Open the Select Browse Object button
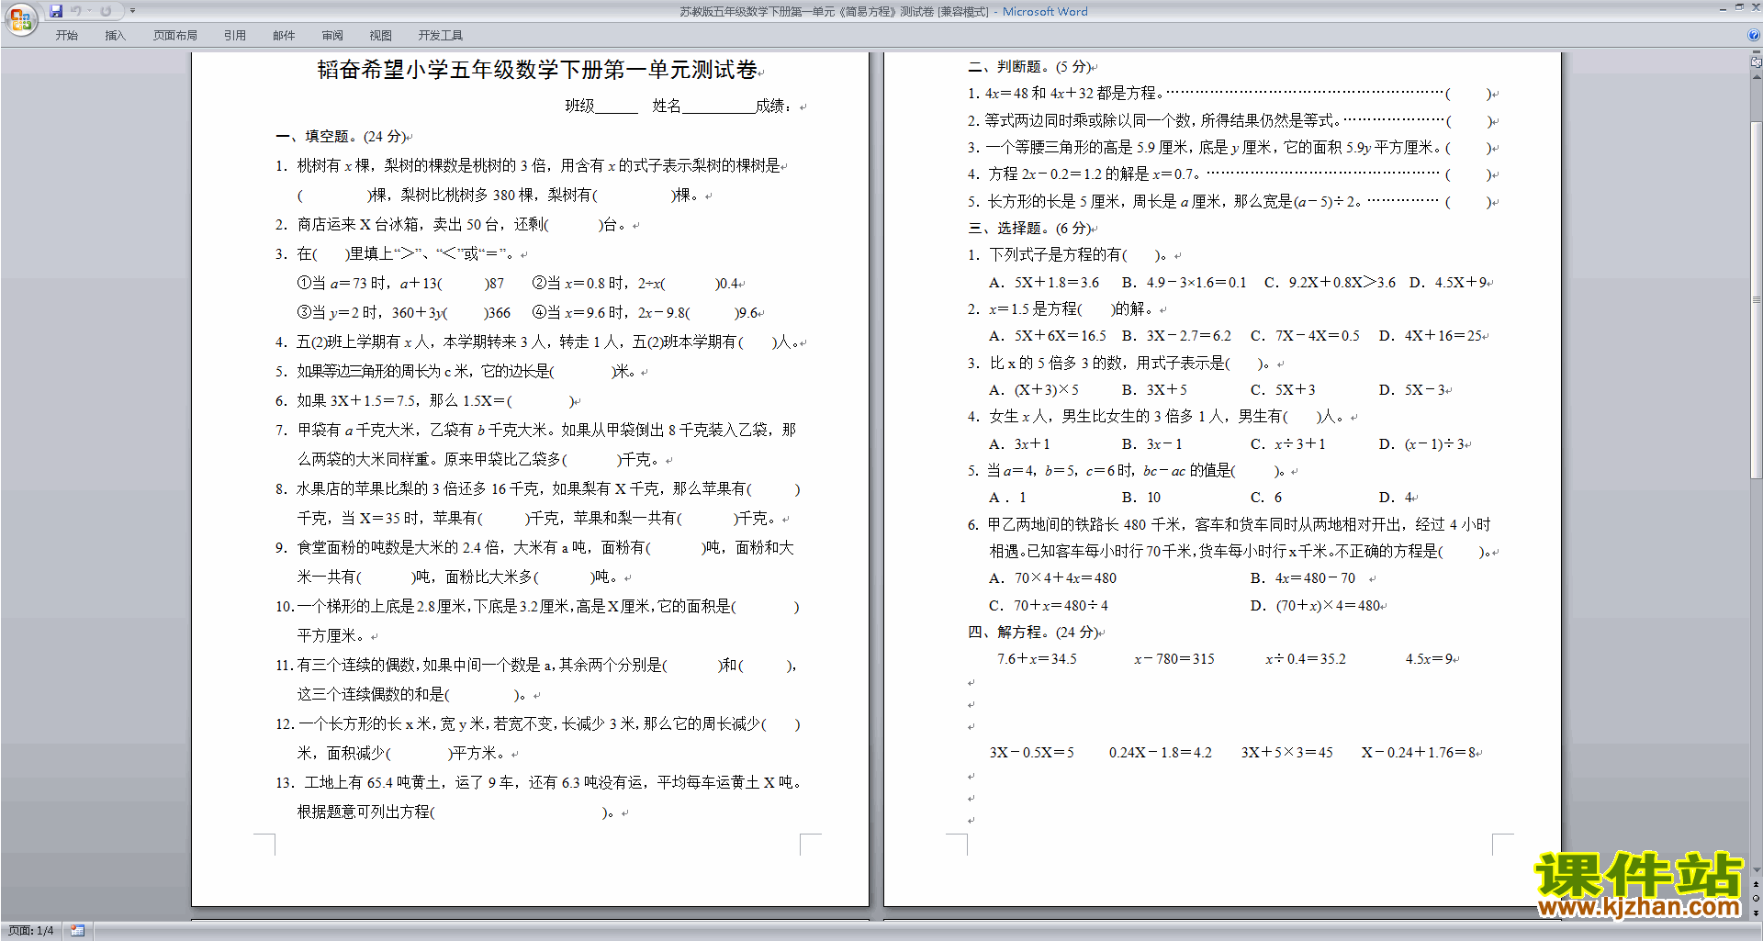 (1757, 899)
